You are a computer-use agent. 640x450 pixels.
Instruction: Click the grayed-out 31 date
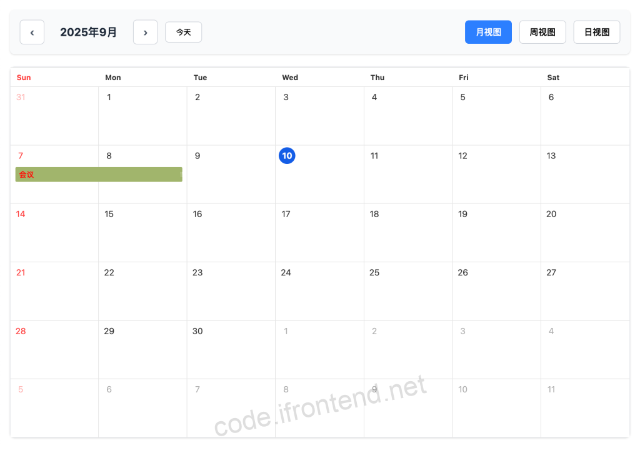point(21,97)
